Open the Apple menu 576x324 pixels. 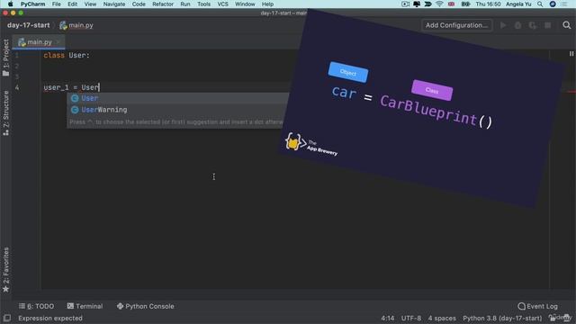pos(10,4)
